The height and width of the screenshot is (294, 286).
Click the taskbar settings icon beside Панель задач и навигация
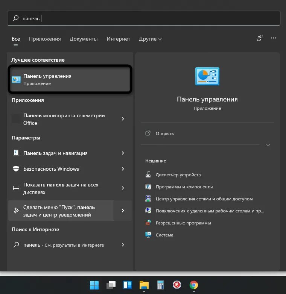16,153
